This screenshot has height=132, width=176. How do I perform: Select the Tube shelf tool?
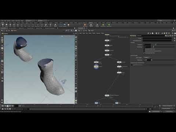(x=10, y=25)
